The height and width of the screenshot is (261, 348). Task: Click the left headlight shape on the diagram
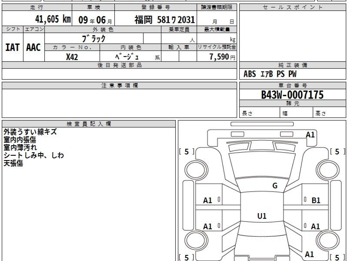(237, 147)
